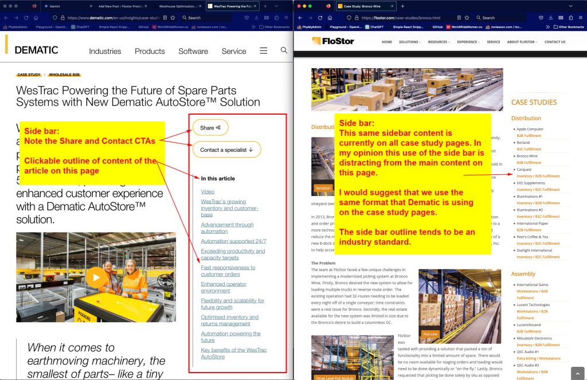Open the Dematic hamburger menu icon
Image resolution: width=587 pixels, height=380 pixels.
263,50
